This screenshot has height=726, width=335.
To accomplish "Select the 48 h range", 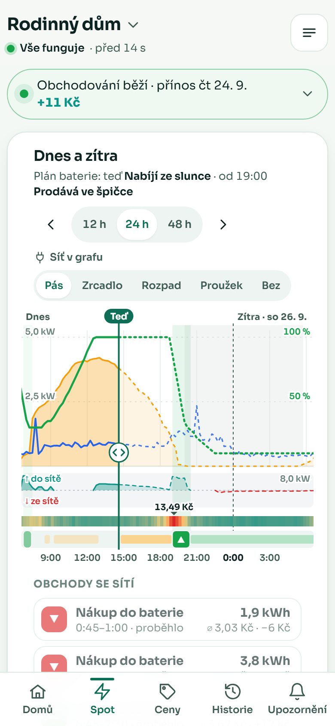I will pos(180,225).
